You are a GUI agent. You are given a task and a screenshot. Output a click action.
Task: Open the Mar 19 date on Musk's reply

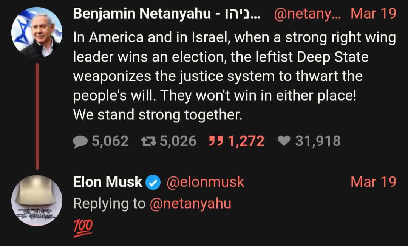pyautogui.click(x=373, y=182)
